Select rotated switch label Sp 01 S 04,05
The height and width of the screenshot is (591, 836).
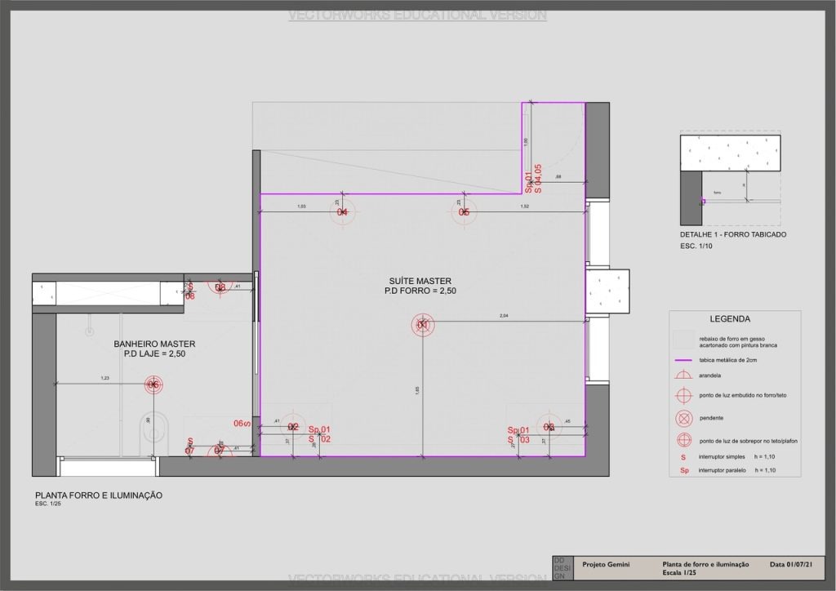pyautogui.click(x=533, y=179)
